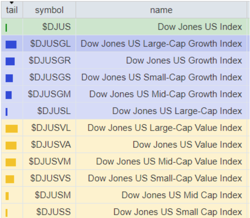Click the yellow tail bar for $DJUSM
The image size is (250, 218).
7,196
